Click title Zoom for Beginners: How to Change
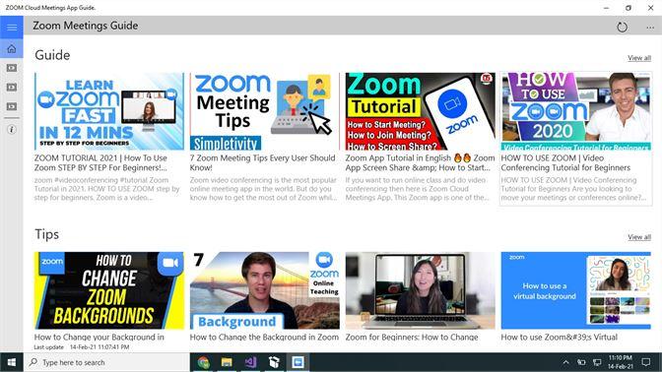 tap(412, 337)
